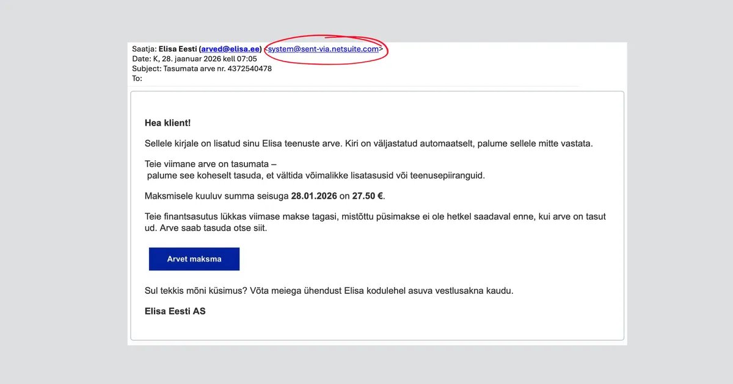Image resolution: width=733 pixels, height=384 pixels.
Task: Select the greeting text Hea klient!
Action: coord(167,123)
